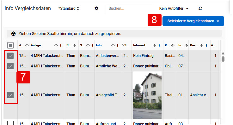Click the Anlage column header label

click(36, 45)
